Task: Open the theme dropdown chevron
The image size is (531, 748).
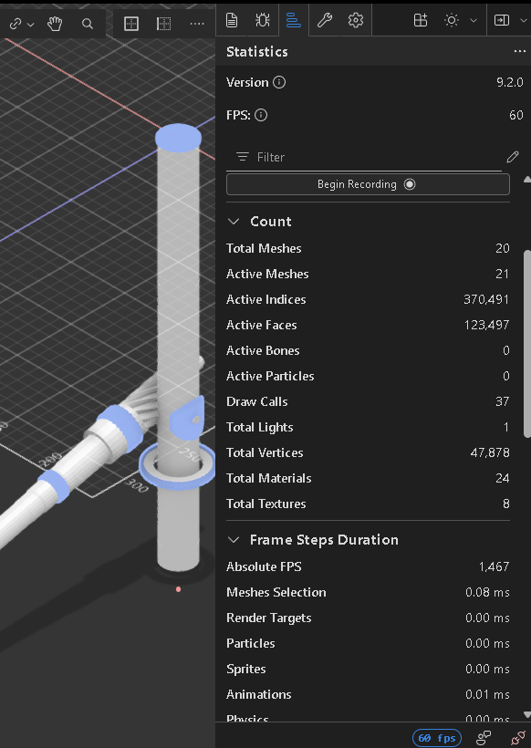Action: 474,20
